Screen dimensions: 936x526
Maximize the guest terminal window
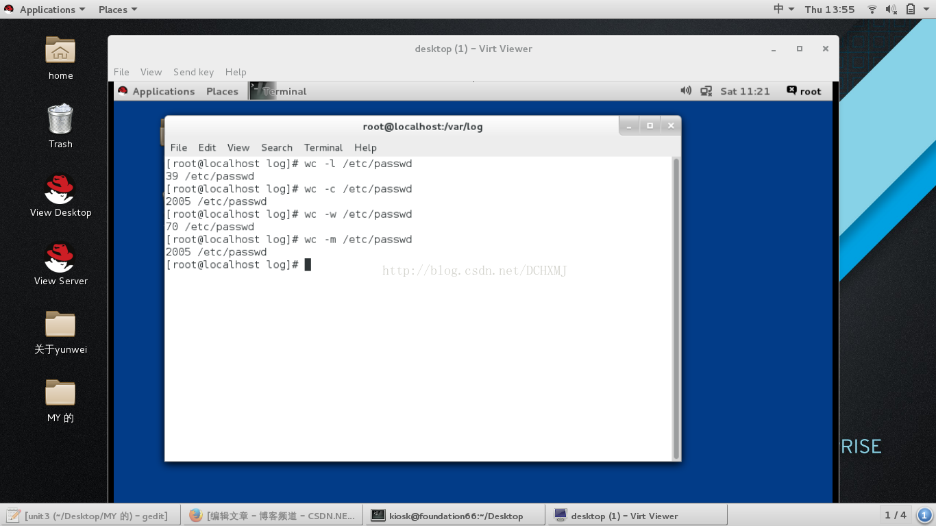coord(650,125)
